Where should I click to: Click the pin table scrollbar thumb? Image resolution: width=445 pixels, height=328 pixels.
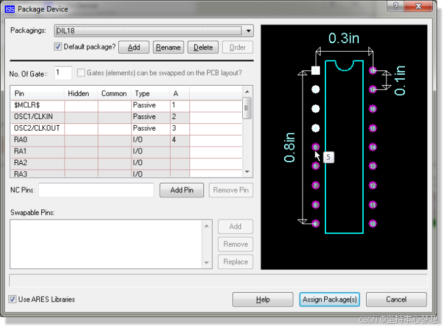pyautogui.click(x=247, y=108)
